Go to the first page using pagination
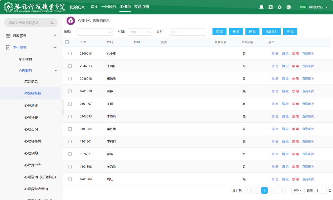333x200 pixels. [247, 191]
